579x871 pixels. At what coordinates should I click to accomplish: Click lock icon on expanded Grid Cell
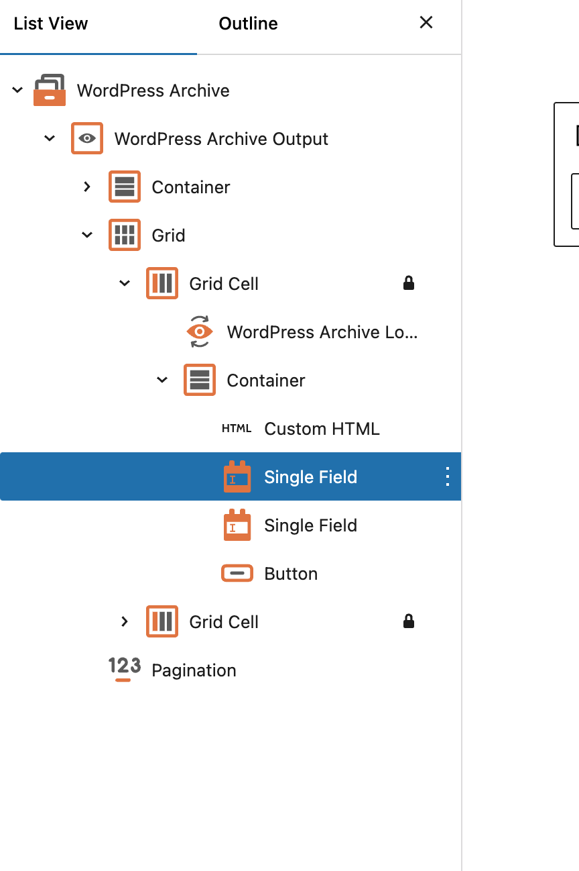[409, 284]
